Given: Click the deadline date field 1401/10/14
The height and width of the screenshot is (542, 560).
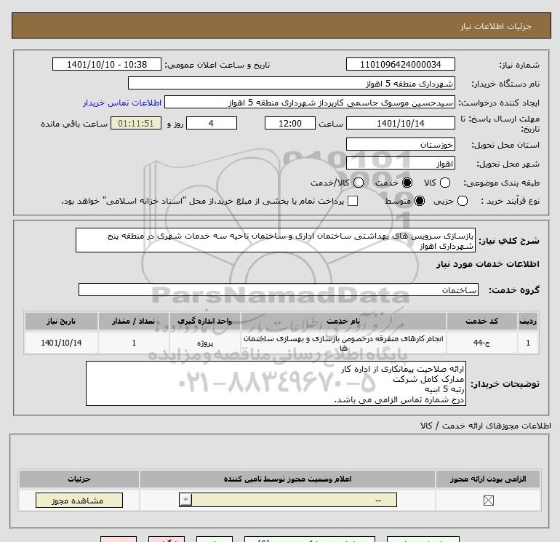Looking at the screenshot, I should point(400,123).
